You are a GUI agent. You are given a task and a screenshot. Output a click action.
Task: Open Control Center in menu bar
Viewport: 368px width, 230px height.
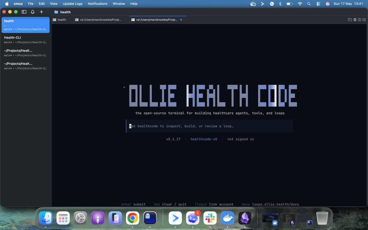(x=318, y=4)
